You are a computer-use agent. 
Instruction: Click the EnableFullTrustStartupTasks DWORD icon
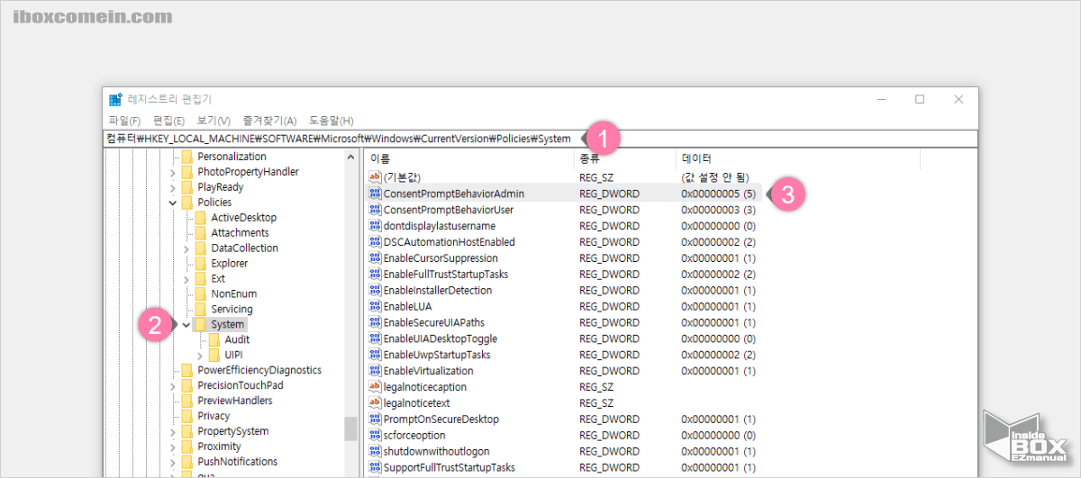tap(376, 274)
